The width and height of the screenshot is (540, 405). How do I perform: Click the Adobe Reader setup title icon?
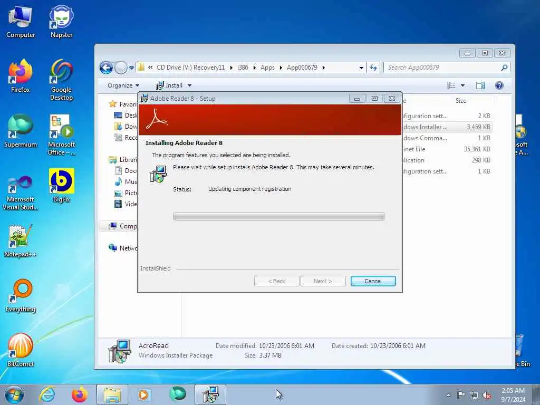pos(144,99)
